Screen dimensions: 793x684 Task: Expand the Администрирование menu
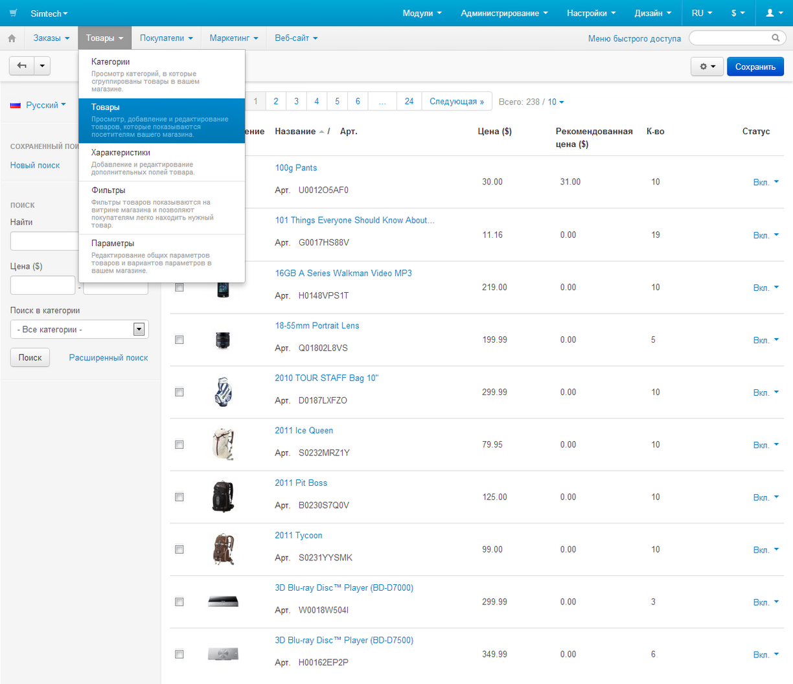coord(504,13)
